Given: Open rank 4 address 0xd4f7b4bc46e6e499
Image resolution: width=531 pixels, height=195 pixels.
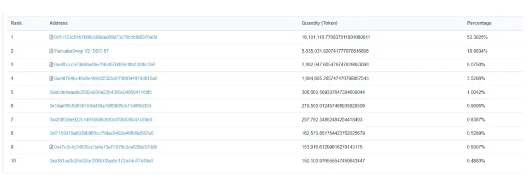Looking at the screenshot, I should [x=106, y=79].
